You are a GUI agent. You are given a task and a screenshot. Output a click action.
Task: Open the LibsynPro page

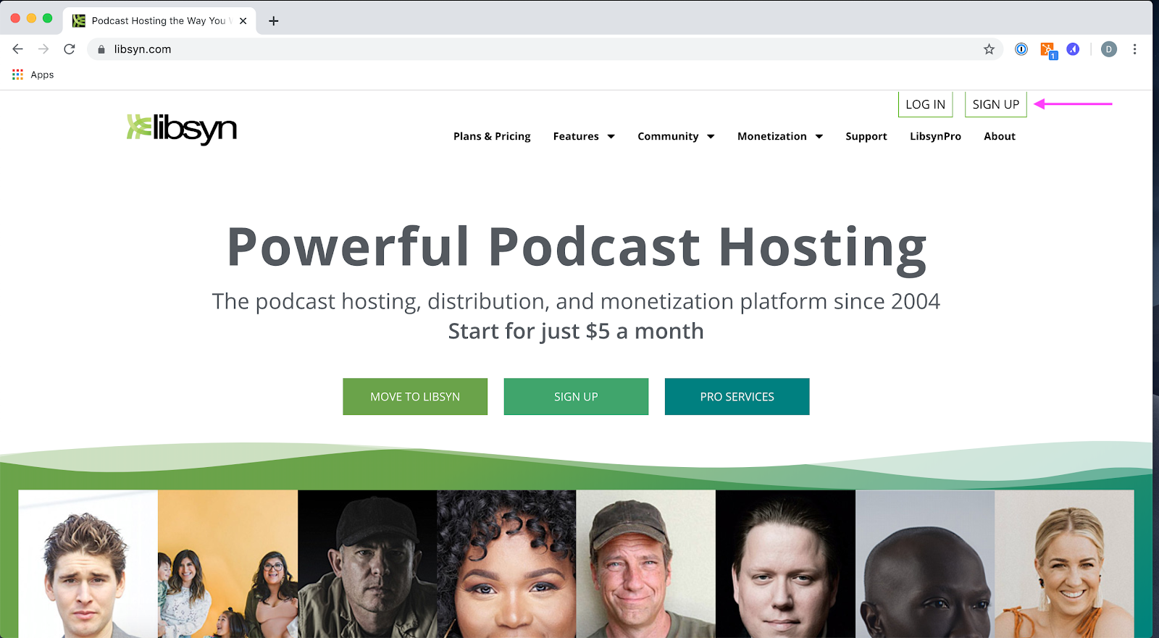tap(935, 136)
